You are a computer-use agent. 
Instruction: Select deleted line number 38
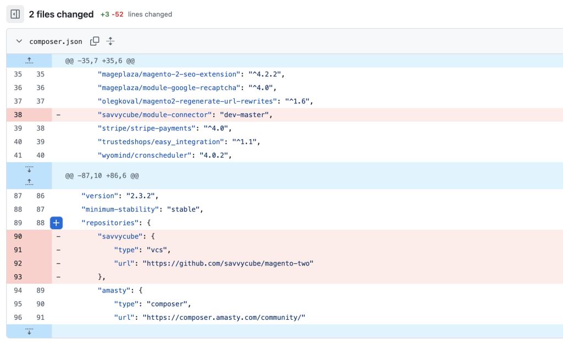click(x=18, y=115)
